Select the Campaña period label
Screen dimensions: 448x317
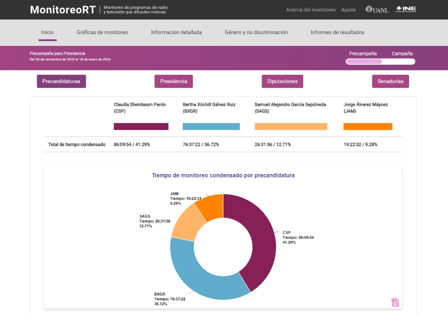point(402,54)
